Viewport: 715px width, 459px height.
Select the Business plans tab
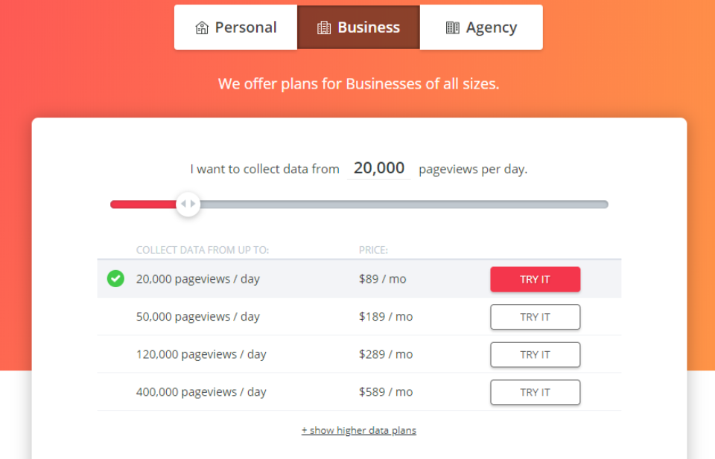pyautogui.click(x=358, y=28)
